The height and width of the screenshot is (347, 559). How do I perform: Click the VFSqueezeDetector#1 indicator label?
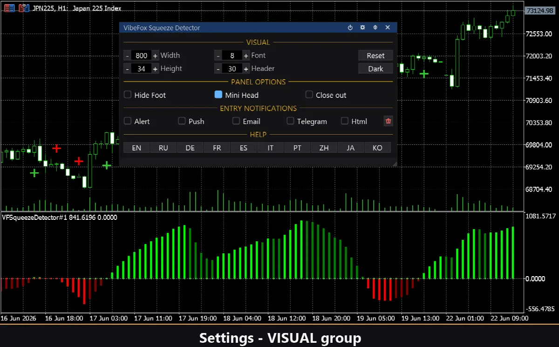tap(60, 217)
